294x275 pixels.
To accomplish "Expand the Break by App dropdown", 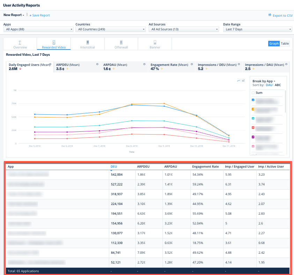I will pos(264,81).
